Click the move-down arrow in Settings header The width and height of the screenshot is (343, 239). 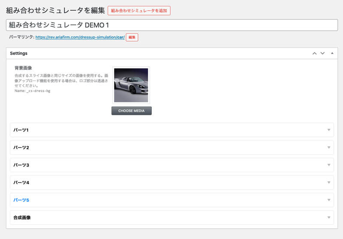point(322,54)
